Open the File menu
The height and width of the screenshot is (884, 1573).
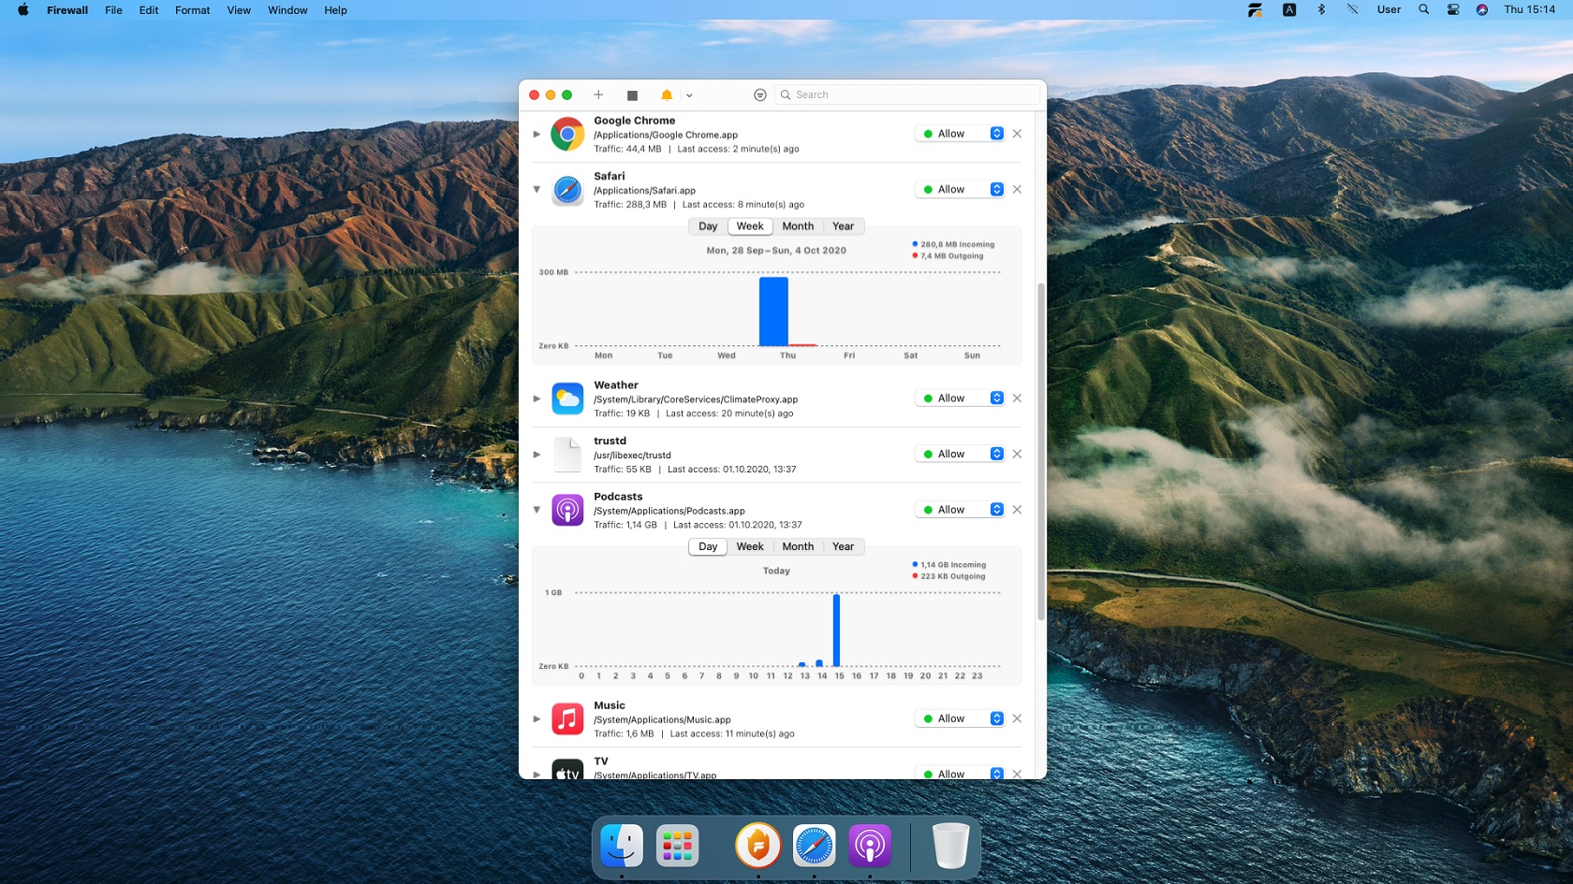click(113, 10)
